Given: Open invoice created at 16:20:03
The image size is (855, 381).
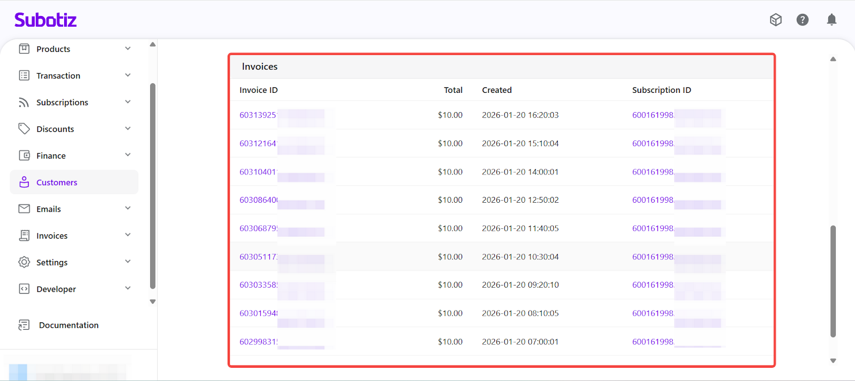Looking at the screenshot, I should [x=258, y=115].
